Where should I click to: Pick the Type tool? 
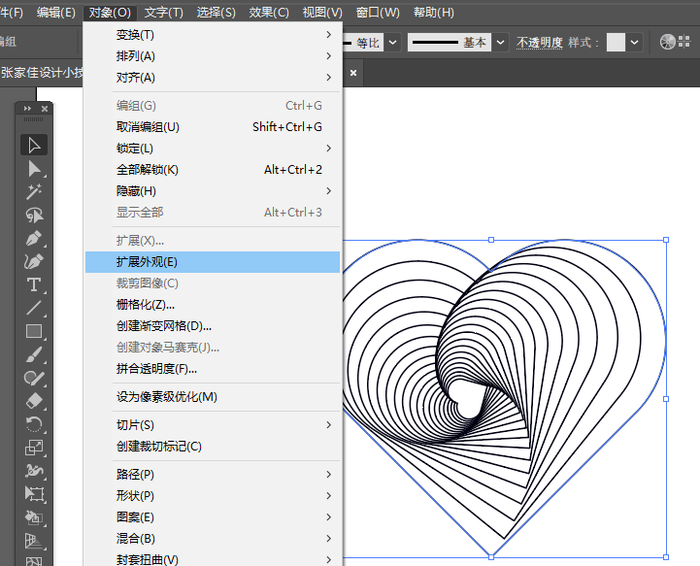(34, 284)
